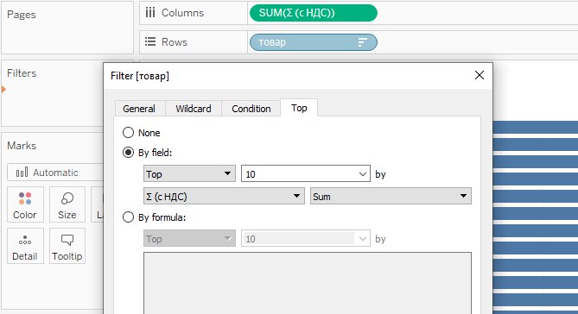Screen dimensions: 578x314
Task: Open the count combo box showing 10
Action: click(306, 173)
